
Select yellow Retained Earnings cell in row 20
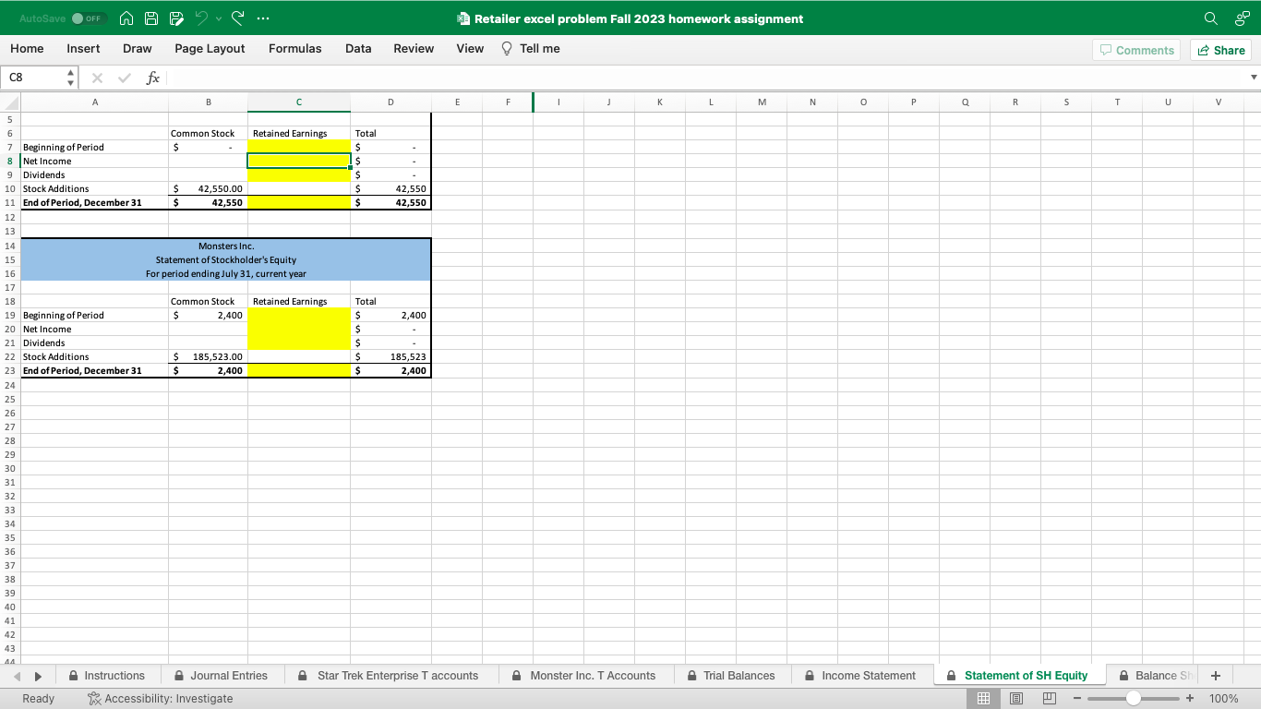[298, 329]
